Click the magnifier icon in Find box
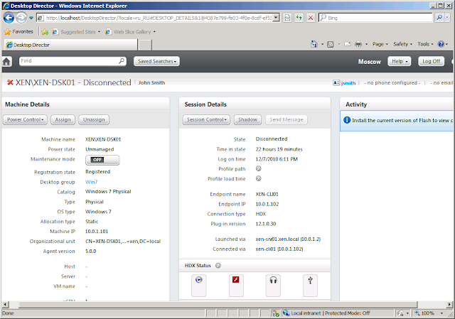The height and width of the screenshot is (319, 455). click(x=122, y=61)
